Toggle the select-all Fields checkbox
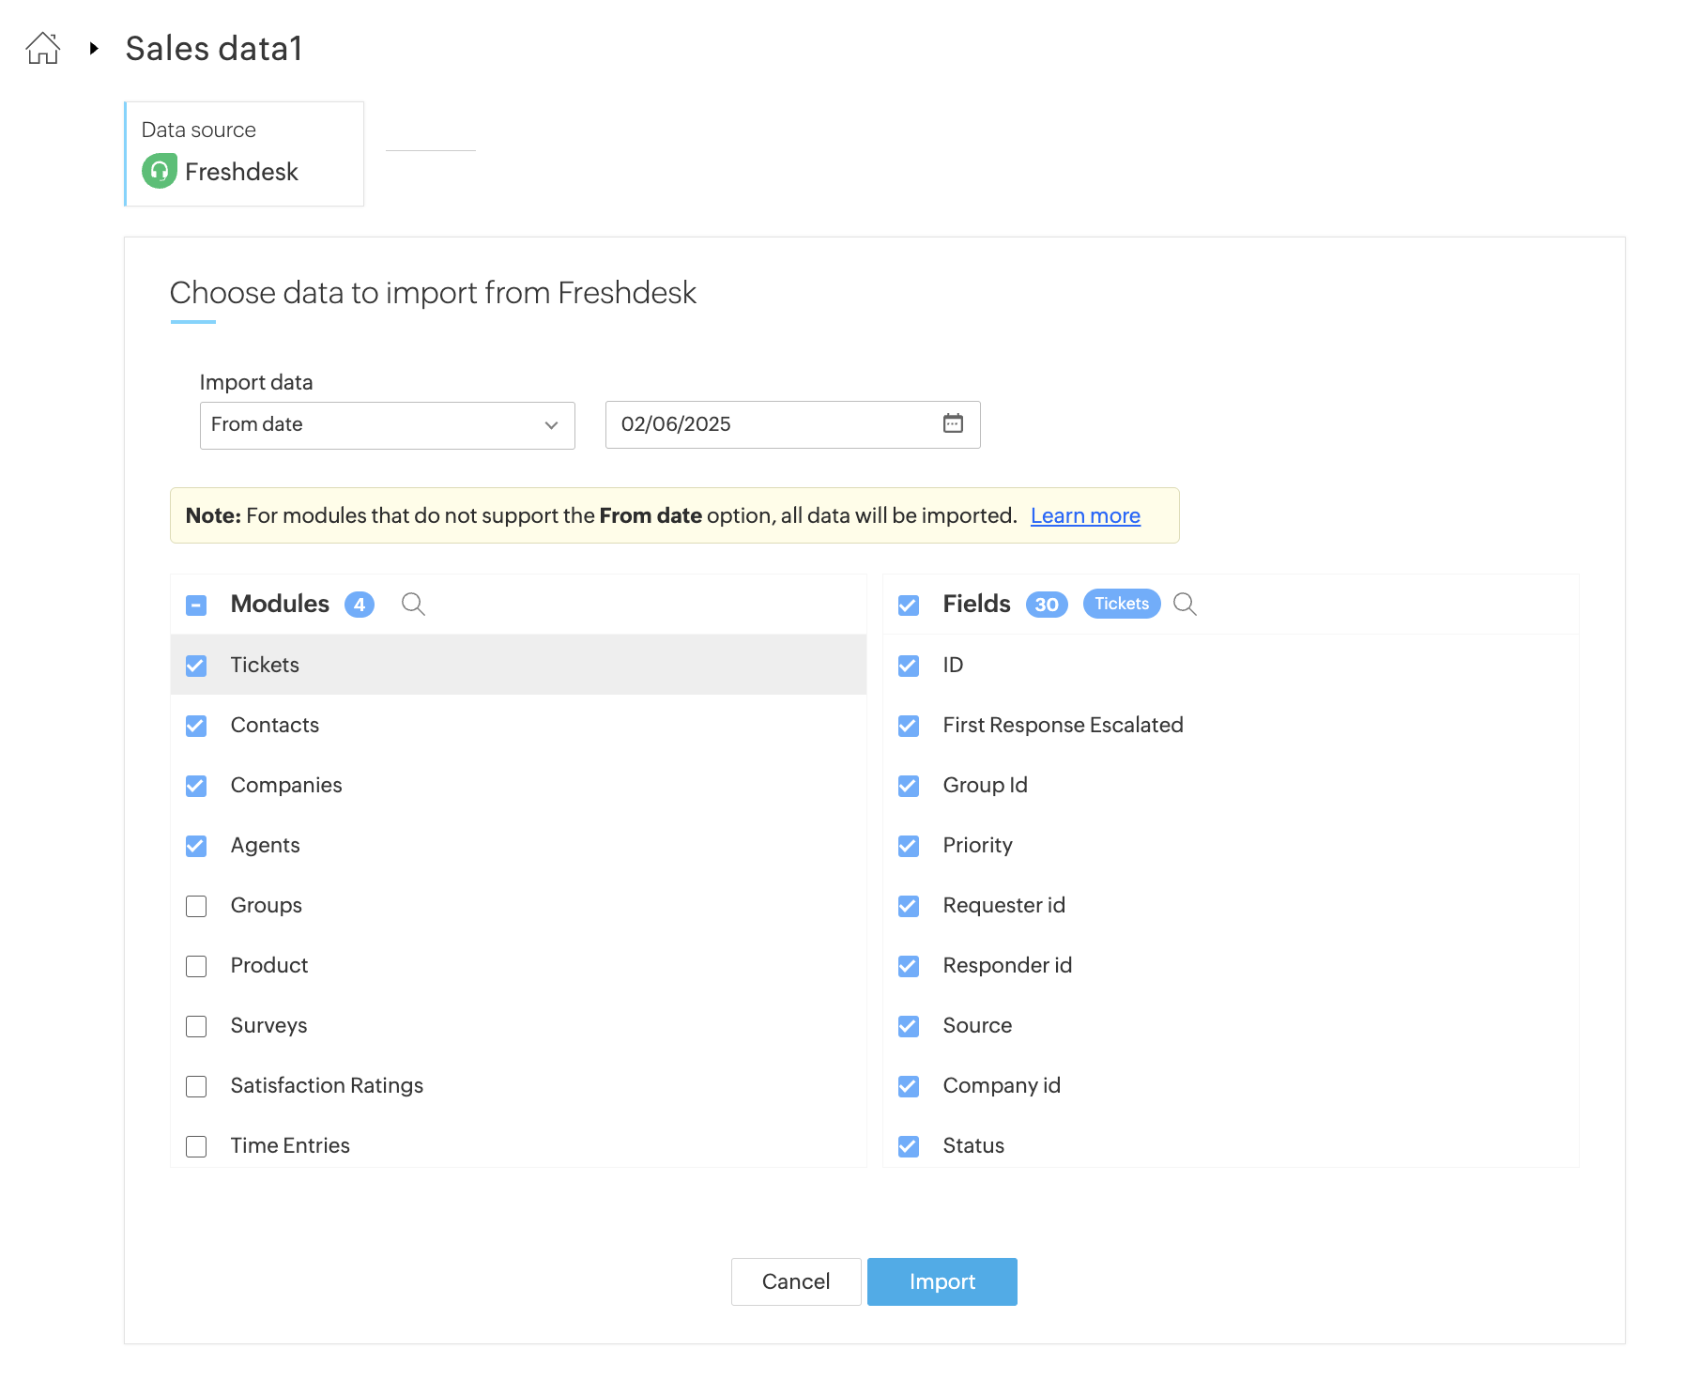The width and height of the screenshot is (1684, 1395). [x=909, y=606]
